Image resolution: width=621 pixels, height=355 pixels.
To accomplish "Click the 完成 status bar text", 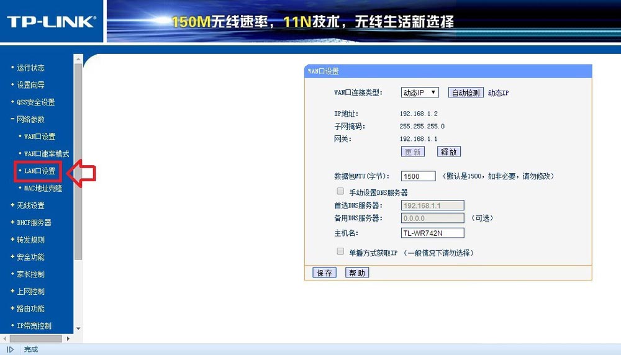I will (31, 349).
